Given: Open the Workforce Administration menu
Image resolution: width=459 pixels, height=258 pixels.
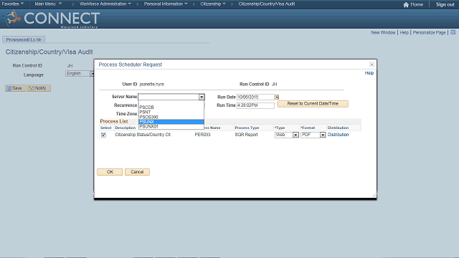Looking at the screenshot, I should click(105, 4).
